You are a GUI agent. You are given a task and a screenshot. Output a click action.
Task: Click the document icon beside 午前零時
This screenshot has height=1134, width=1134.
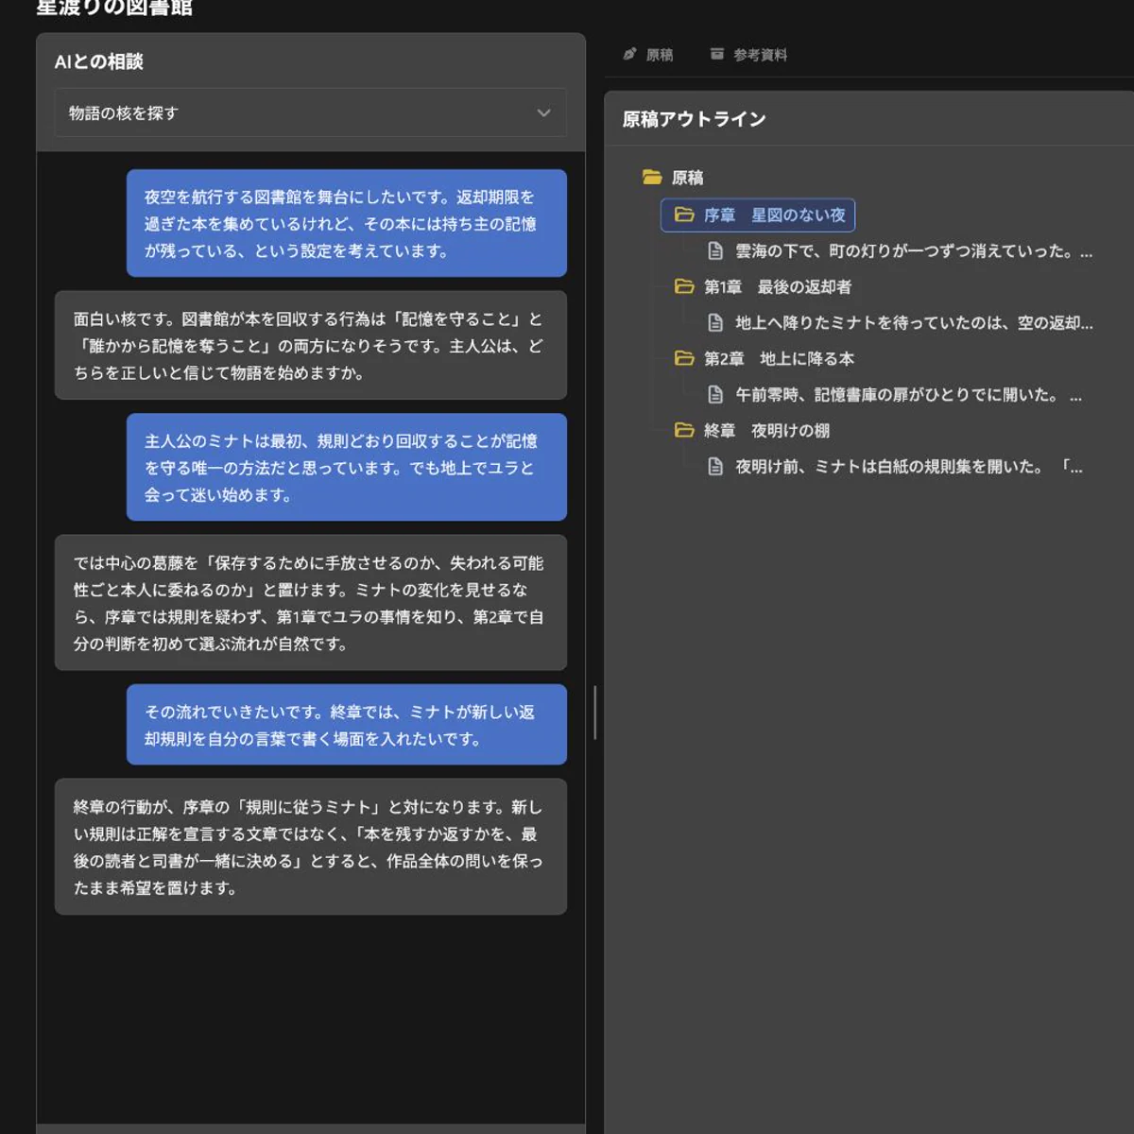pos(715,395)
